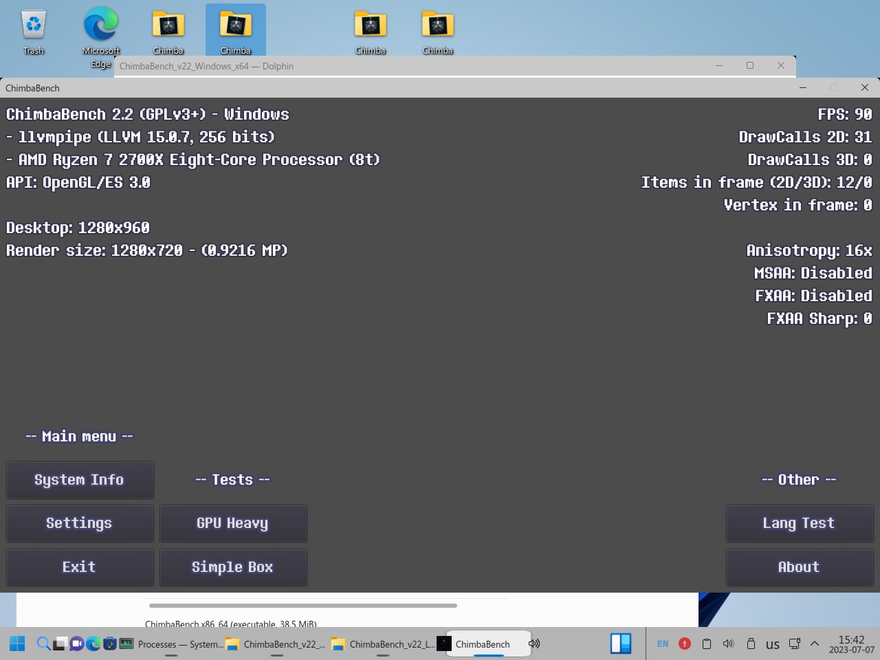Click the 'ChimbaBench 2.2 (GPLv3+) - Windows' heading

click(x=148, y=114)
